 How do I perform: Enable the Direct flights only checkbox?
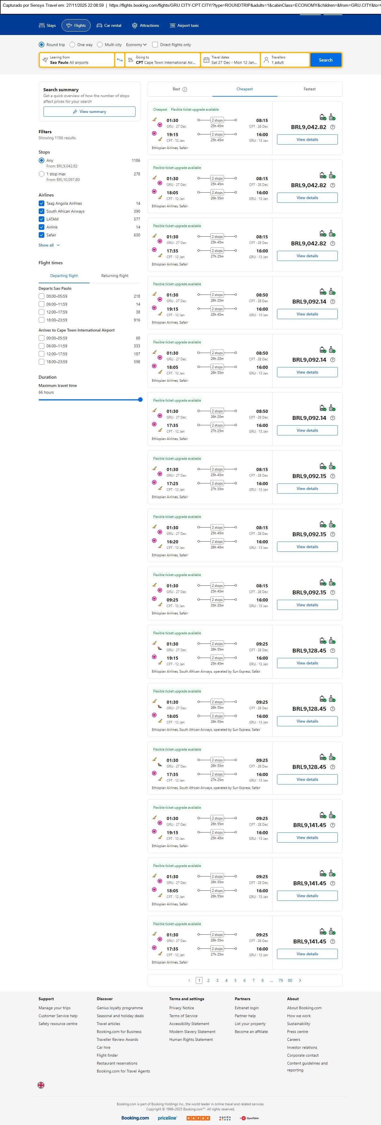click(x=155, y=45)
